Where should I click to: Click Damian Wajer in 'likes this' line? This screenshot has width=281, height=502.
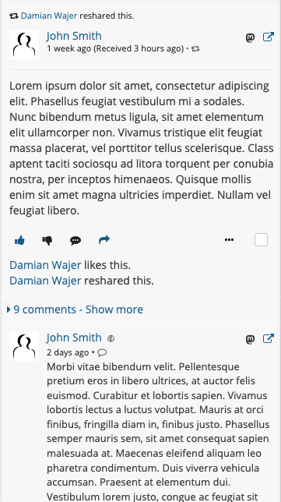[x=45, y=265]
